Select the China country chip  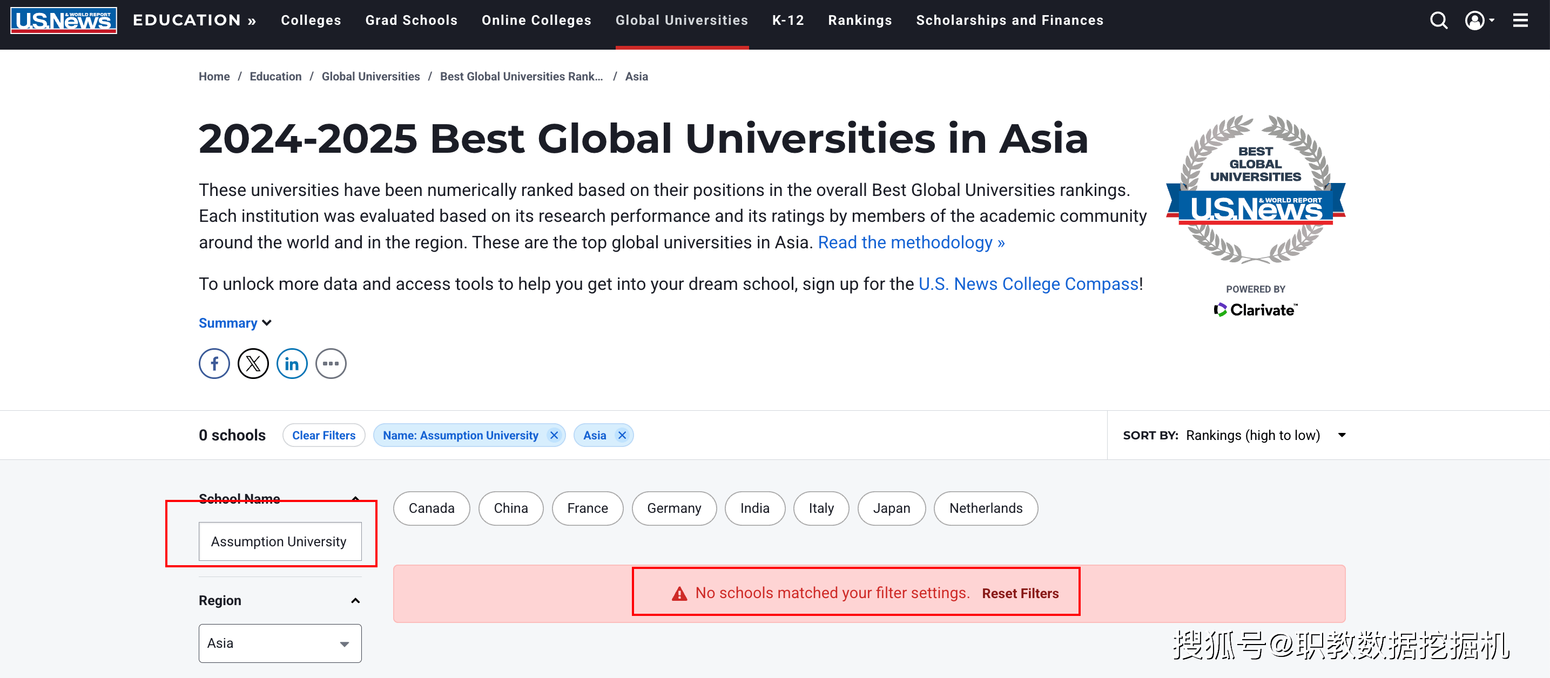coord(510,509)
